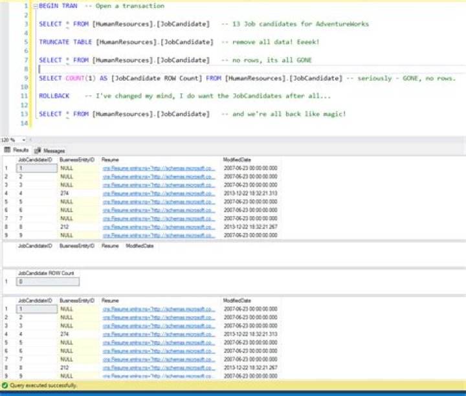Click the ROLLBACK keyword on line 11

(54, 96)
